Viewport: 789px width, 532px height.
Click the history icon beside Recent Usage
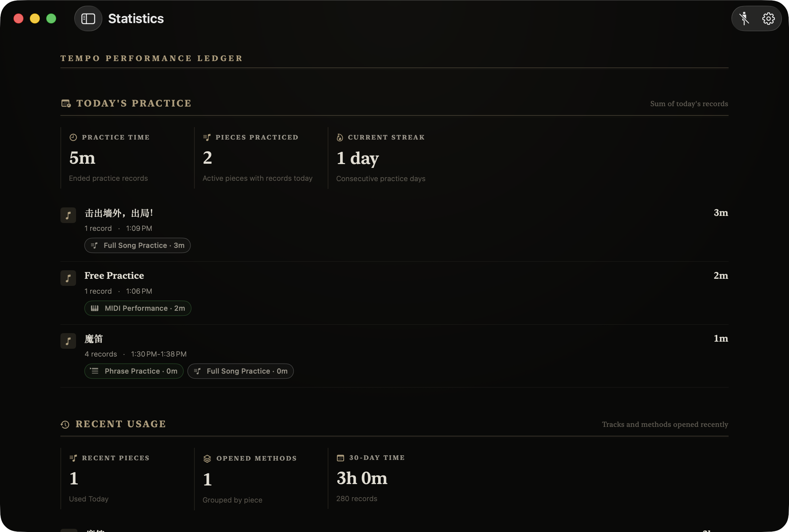click(65, 424)
